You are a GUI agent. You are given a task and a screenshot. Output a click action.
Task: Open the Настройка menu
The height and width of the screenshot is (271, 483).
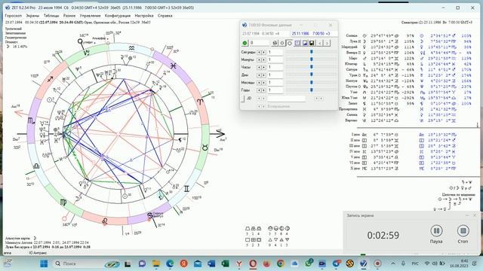(144, 15)
